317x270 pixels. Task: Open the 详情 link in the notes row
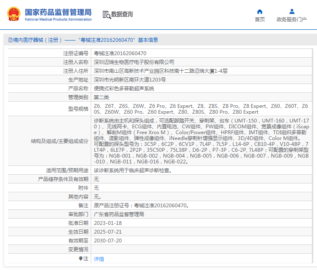pos(99,259)
